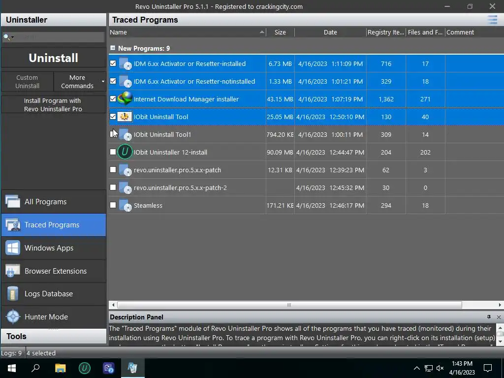Click More Commands
Screen dimensions: 504x378
click(77, 82)
